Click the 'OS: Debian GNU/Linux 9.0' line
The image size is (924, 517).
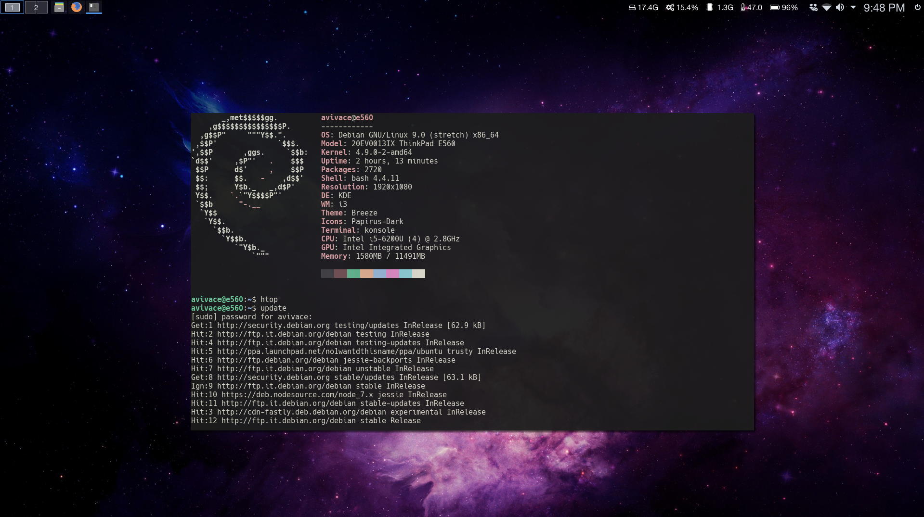pos(410,135)
